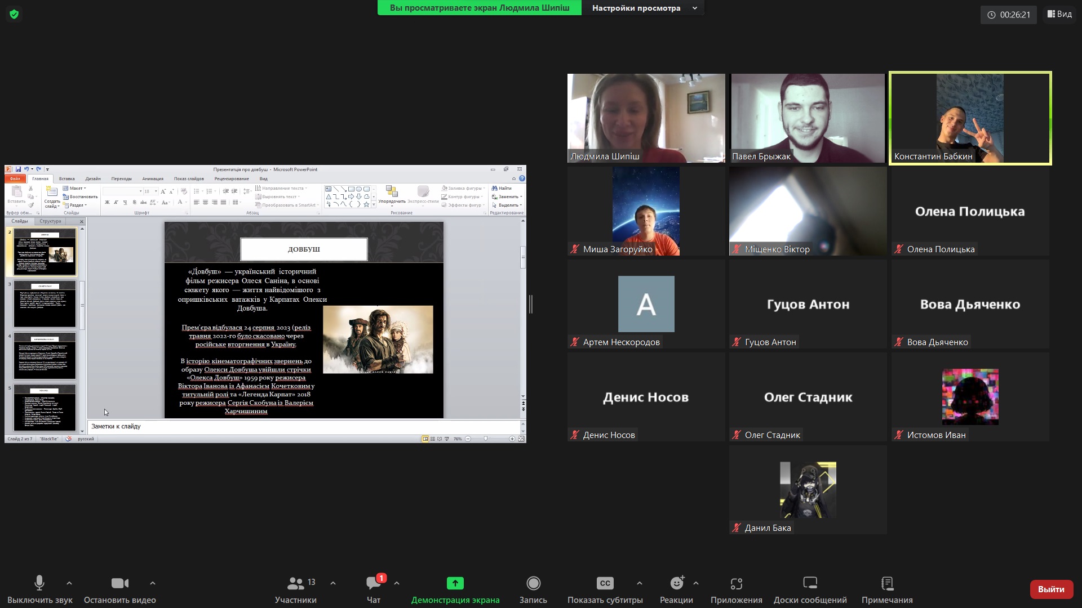Expand subtitle options arrow next to CC
Screen dimensions: 1082x608
(x=639, y=583)
